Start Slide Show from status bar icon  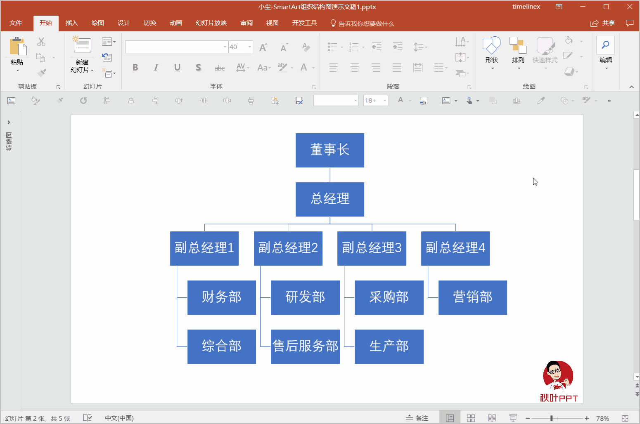tap(512, 417)
